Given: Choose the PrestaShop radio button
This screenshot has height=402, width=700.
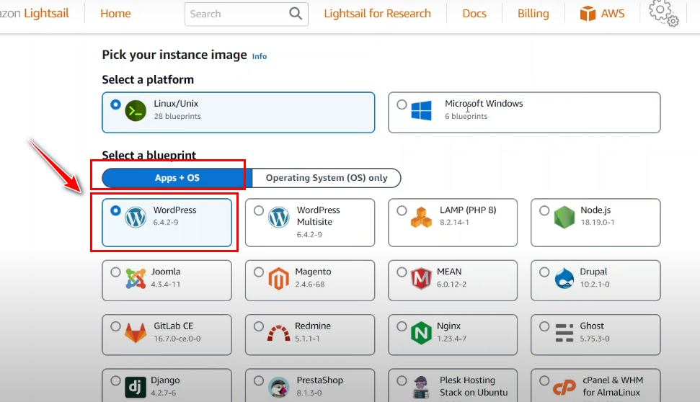Looking at the screenshot, I should click(259, 381).
